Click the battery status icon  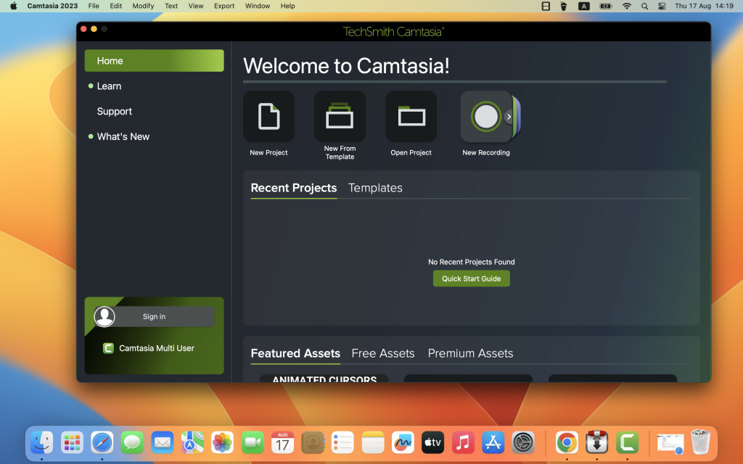[x=606, y=6]
